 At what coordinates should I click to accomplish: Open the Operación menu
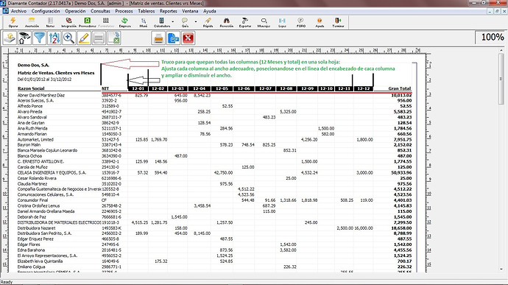pos(75,11)
